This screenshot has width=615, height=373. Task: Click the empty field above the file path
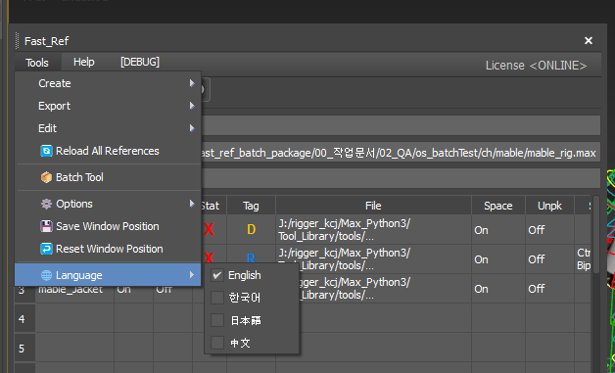tap(401, 125)
